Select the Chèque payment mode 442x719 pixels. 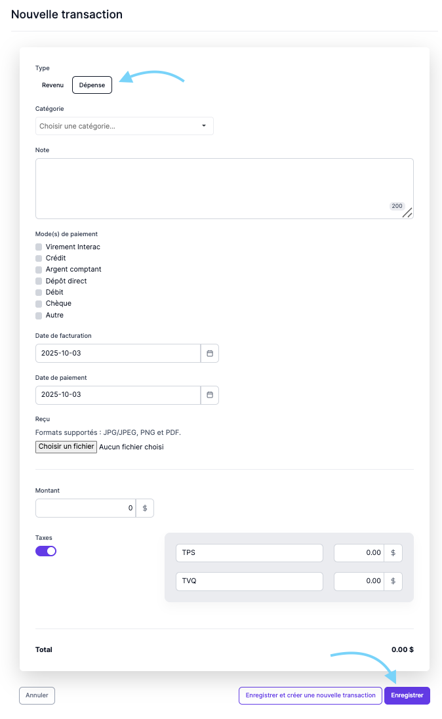tap(39, 304)
